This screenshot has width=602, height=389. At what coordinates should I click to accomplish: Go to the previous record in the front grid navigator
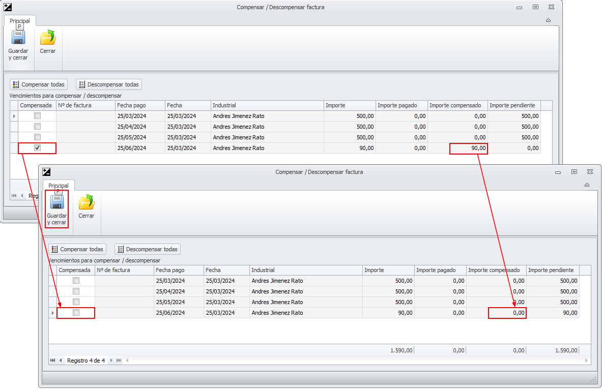(x=61, y=361)
